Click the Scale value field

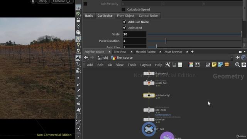click(135, 34)
